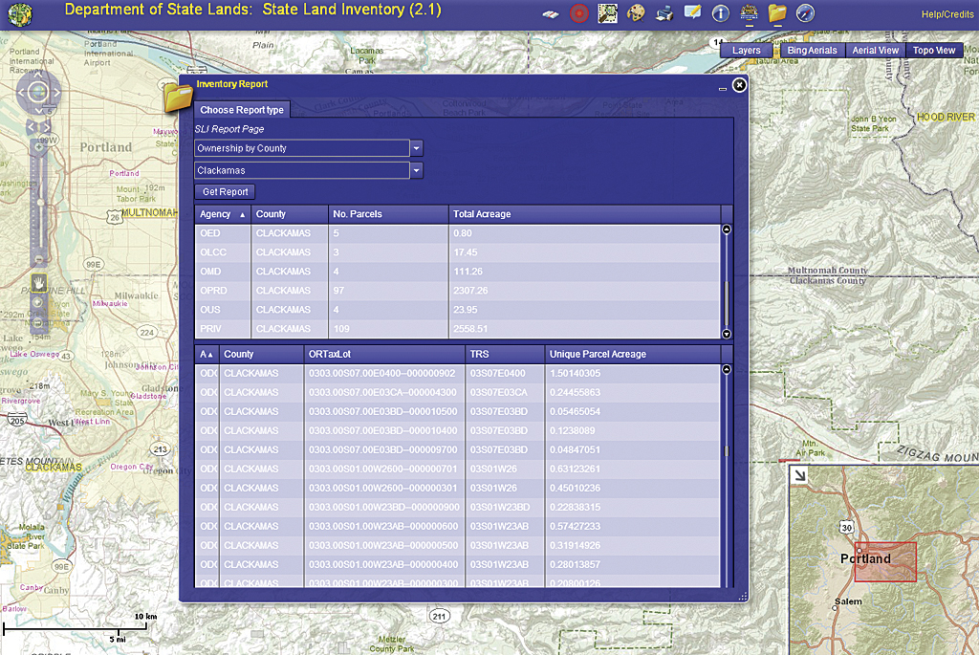Select the OPRD agency row
The width and height of the screenshot is (979, 655).
coord(458,291)
